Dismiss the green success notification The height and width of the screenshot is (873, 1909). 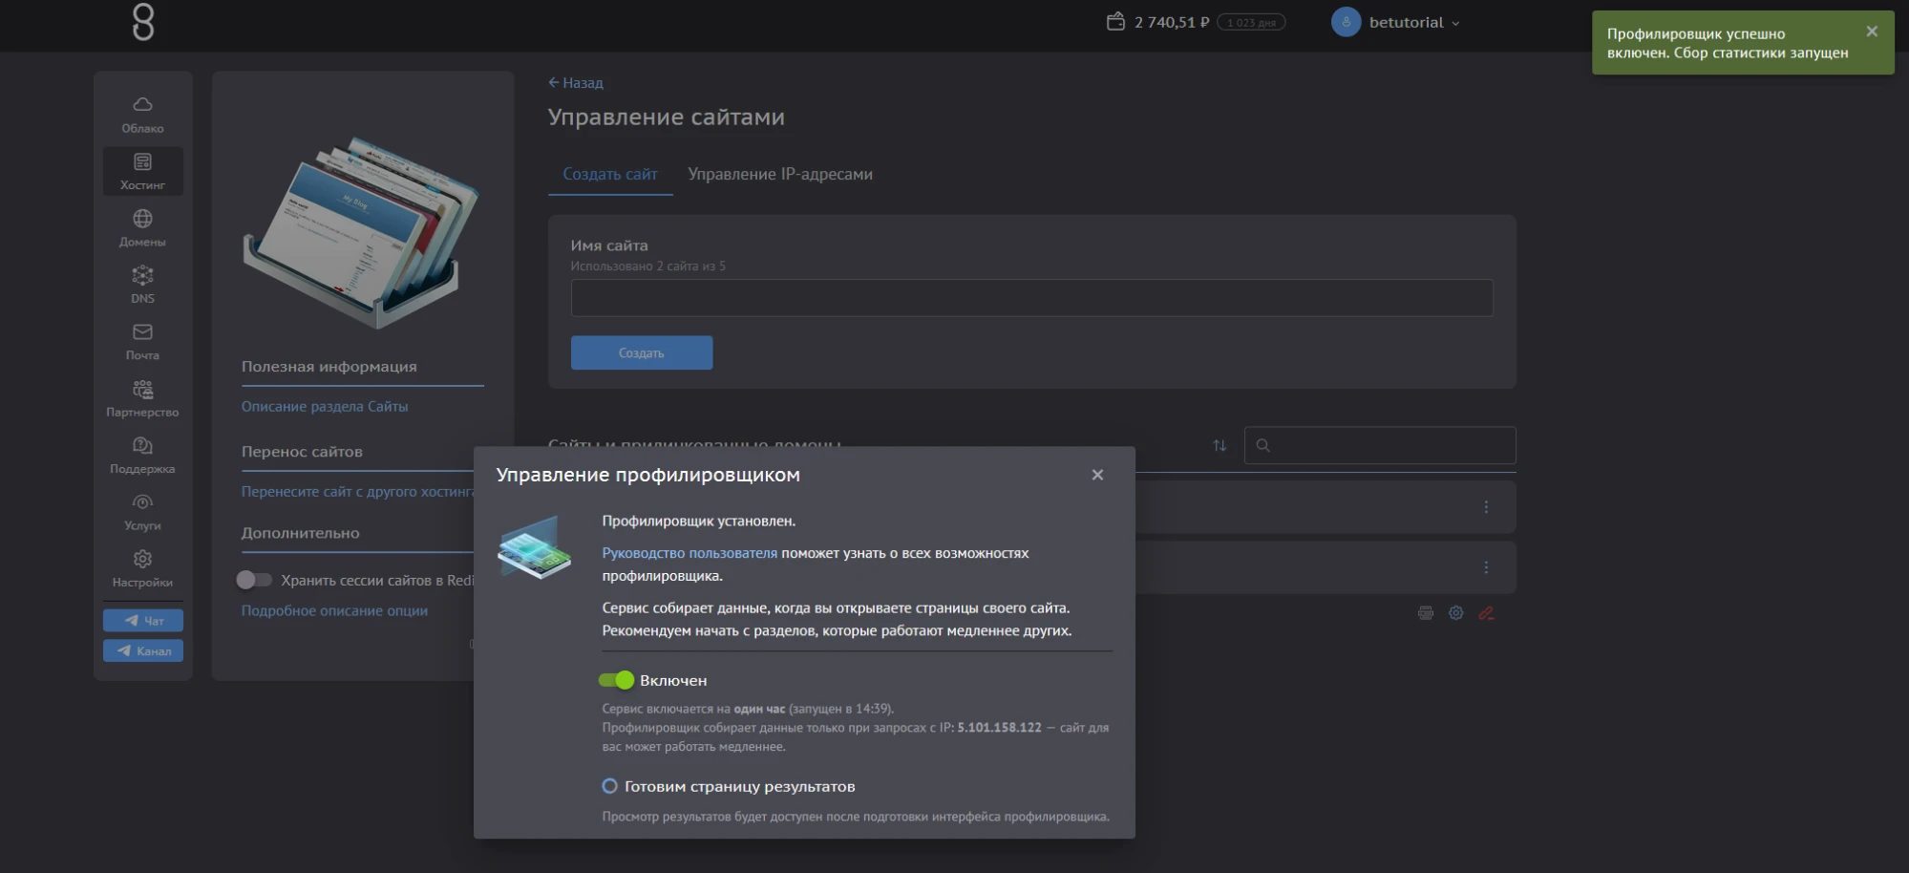[x=1871, y=32]
